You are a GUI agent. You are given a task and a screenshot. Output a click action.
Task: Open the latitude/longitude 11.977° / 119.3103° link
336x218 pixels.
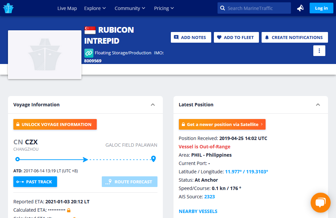(247, 172)
